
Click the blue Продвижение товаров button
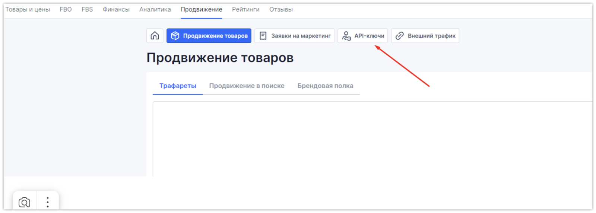(209, 36)
